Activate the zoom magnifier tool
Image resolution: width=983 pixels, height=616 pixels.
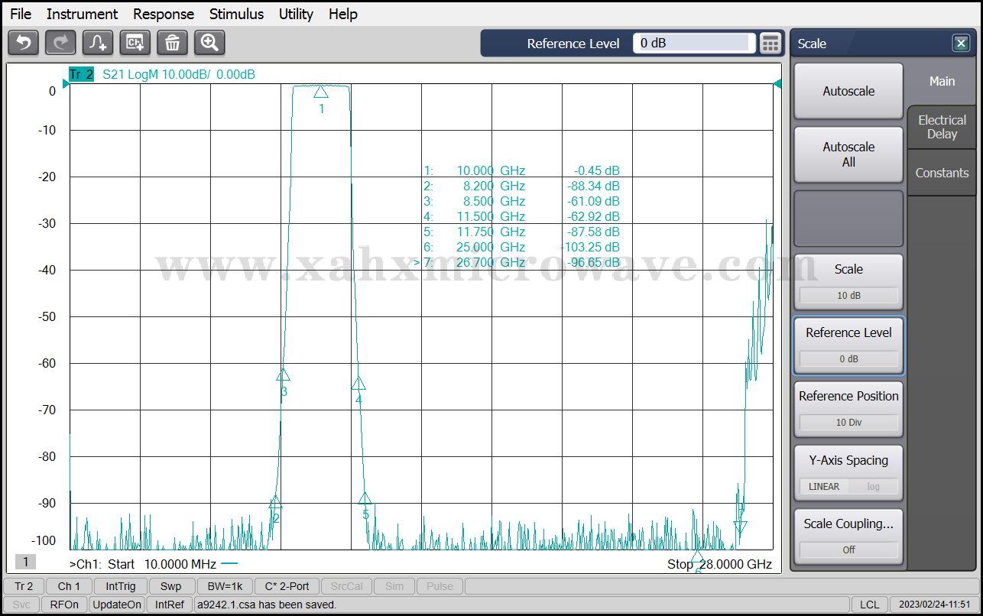209,43
